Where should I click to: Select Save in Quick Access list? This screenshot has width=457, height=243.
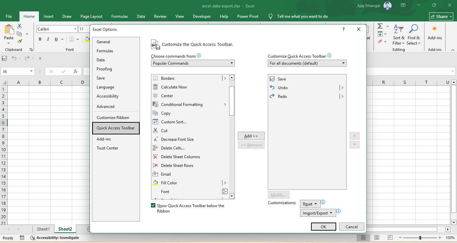pyautogui.click(x=307, y=79)
